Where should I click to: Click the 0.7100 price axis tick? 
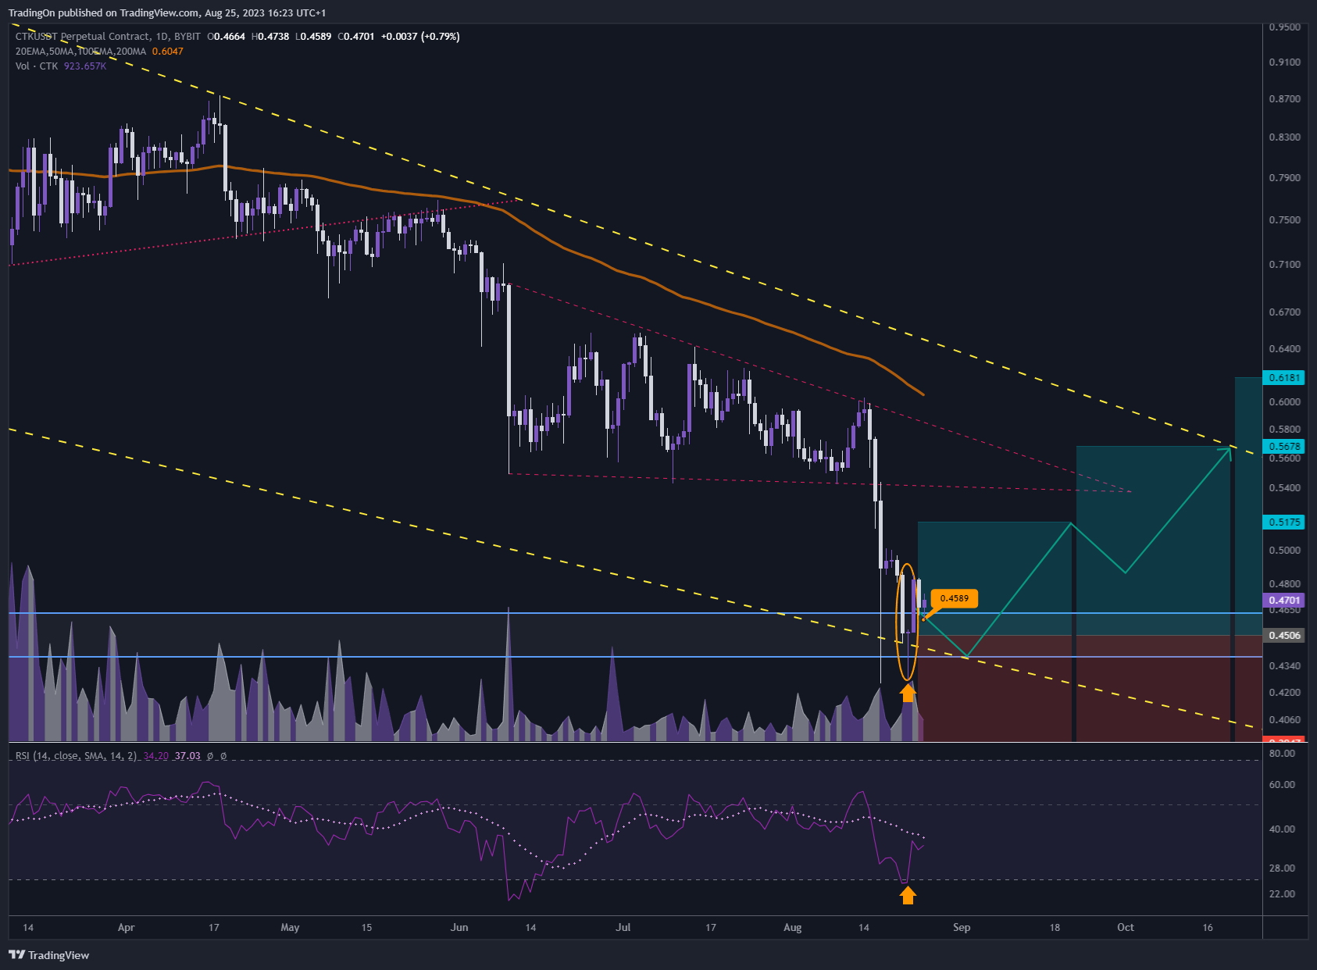pyautogui.click(x=1285, y=265)
